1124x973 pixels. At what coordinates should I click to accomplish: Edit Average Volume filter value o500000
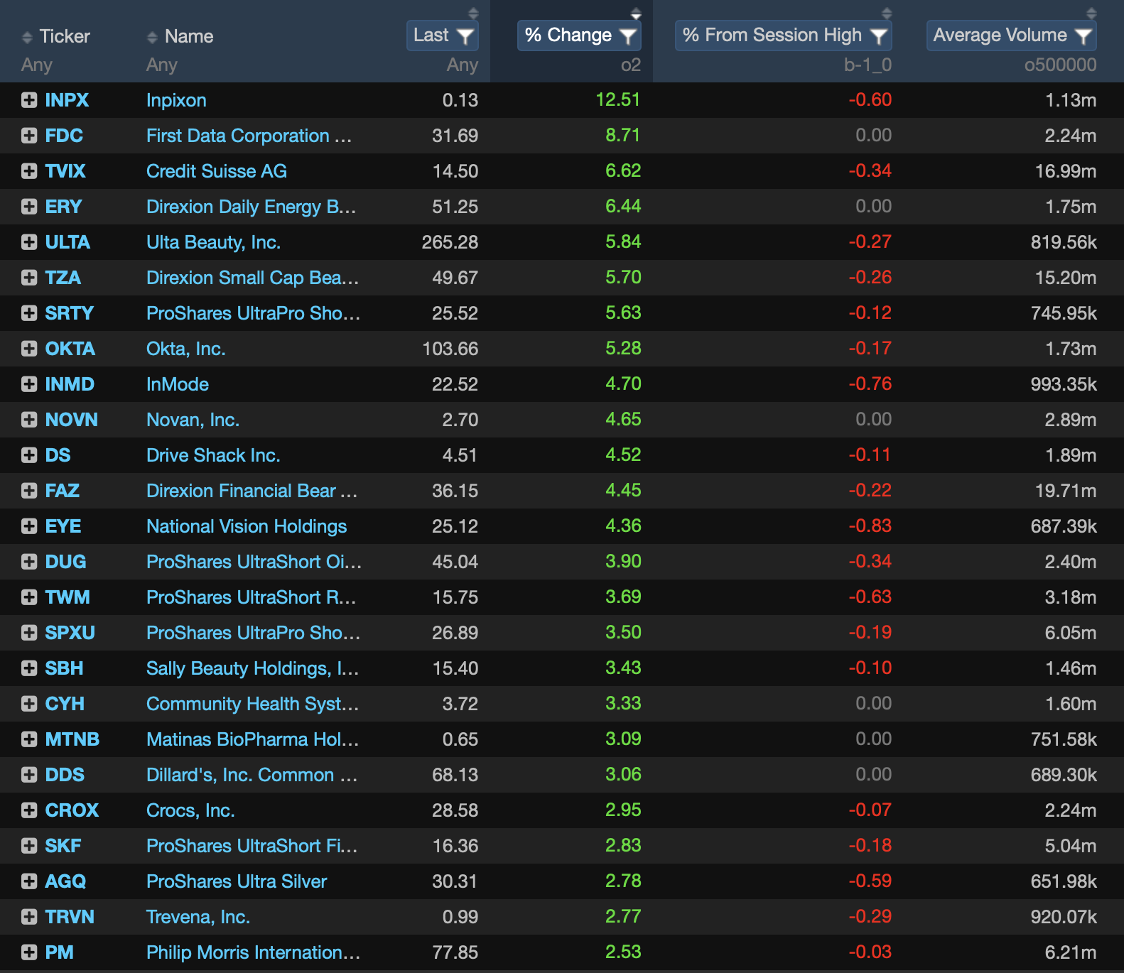1061,65
